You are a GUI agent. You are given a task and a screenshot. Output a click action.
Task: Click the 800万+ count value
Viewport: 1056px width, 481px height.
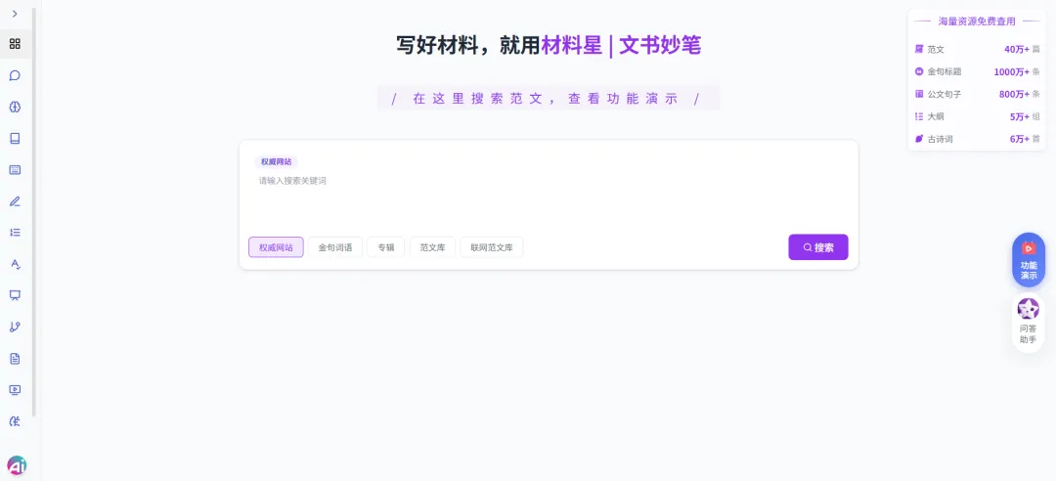coord(1014,94)
